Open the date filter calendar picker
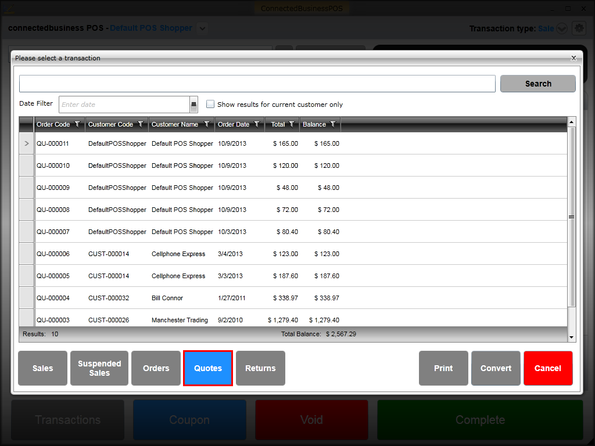This screenshot has height=446, width=595. [193, 105]
